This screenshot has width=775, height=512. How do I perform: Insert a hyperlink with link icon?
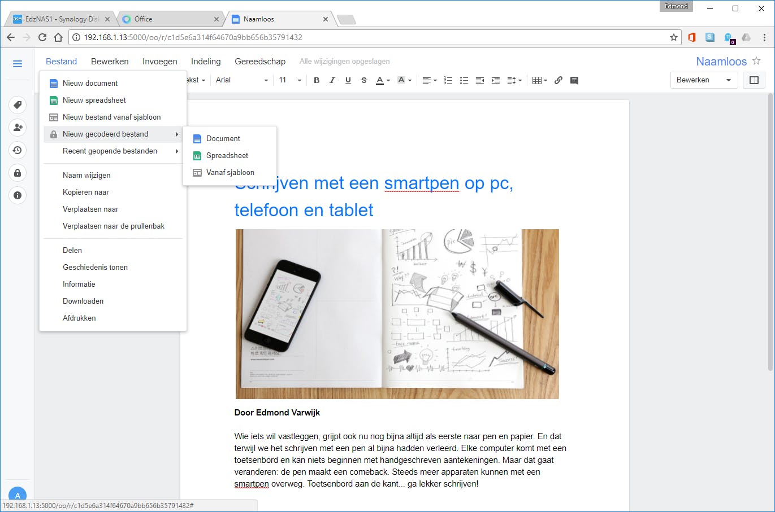pyautogui.click(x=558, y=80)
